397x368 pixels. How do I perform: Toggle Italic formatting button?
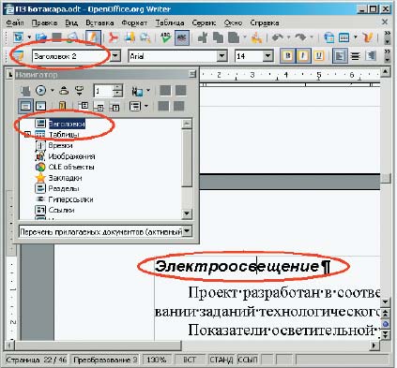(x=303, y=56)
